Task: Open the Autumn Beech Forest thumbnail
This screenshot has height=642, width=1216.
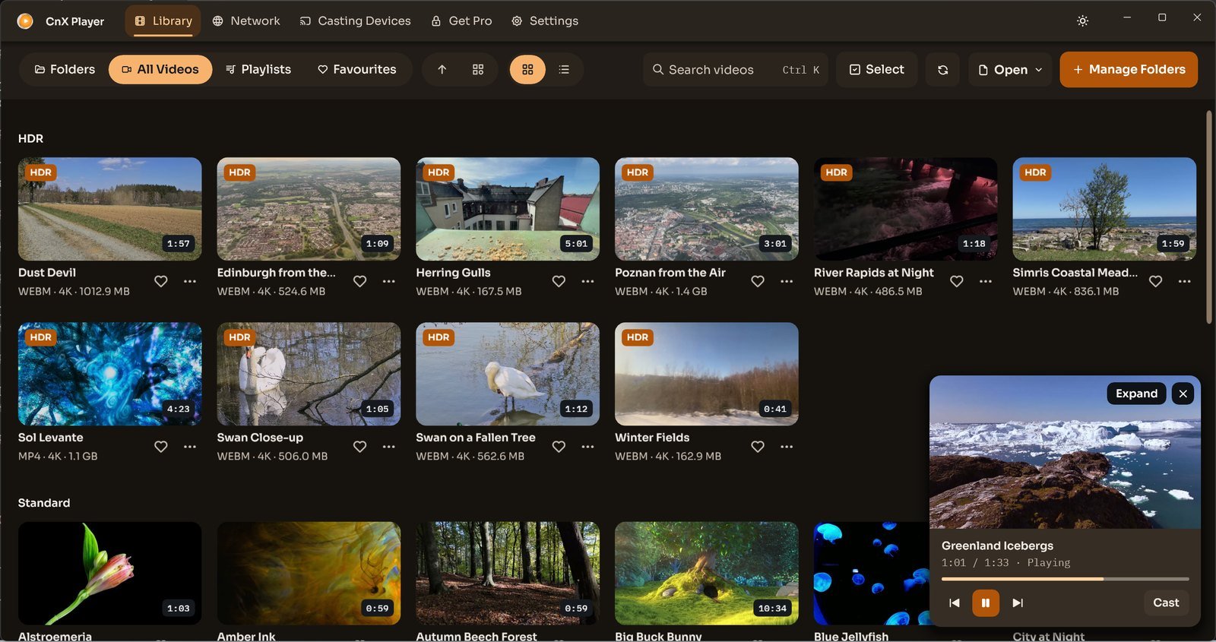Action: pos(508,573)
